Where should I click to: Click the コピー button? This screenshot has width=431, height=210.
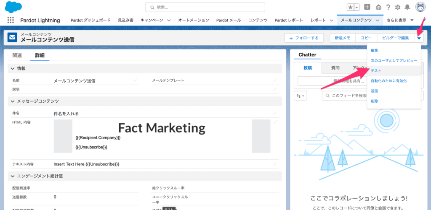click(x=366, y=38)
